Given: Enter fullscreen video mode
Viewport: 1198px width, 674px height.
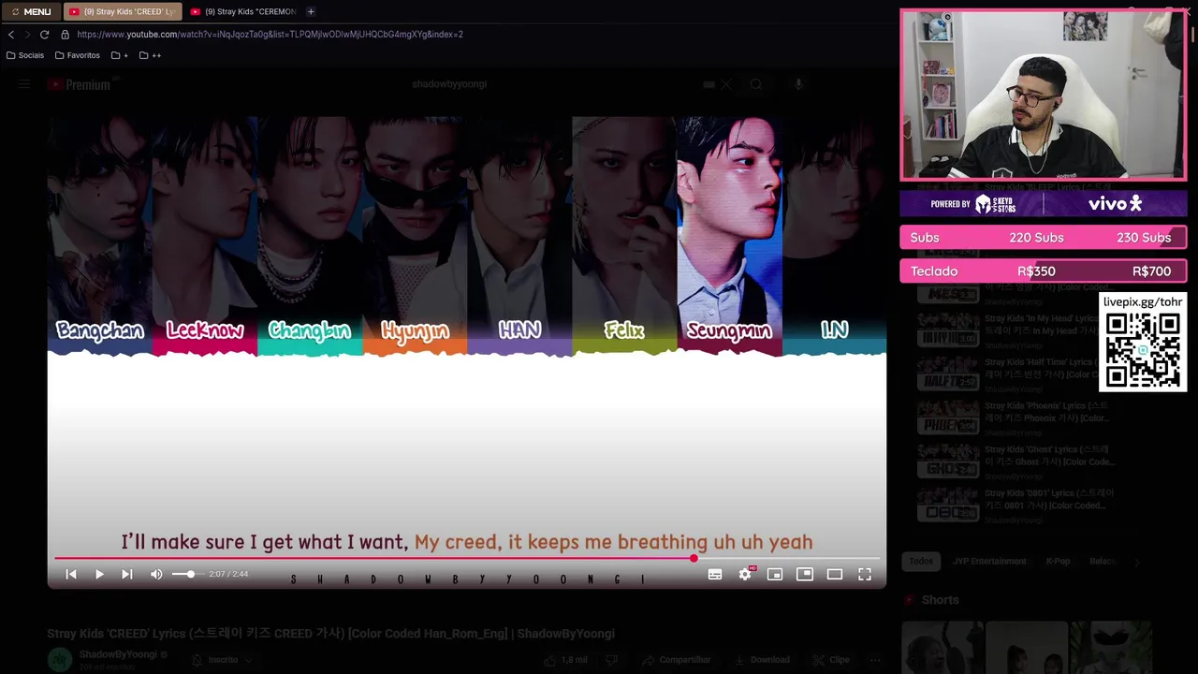Looking at the screenshot, I should (865, 574).
